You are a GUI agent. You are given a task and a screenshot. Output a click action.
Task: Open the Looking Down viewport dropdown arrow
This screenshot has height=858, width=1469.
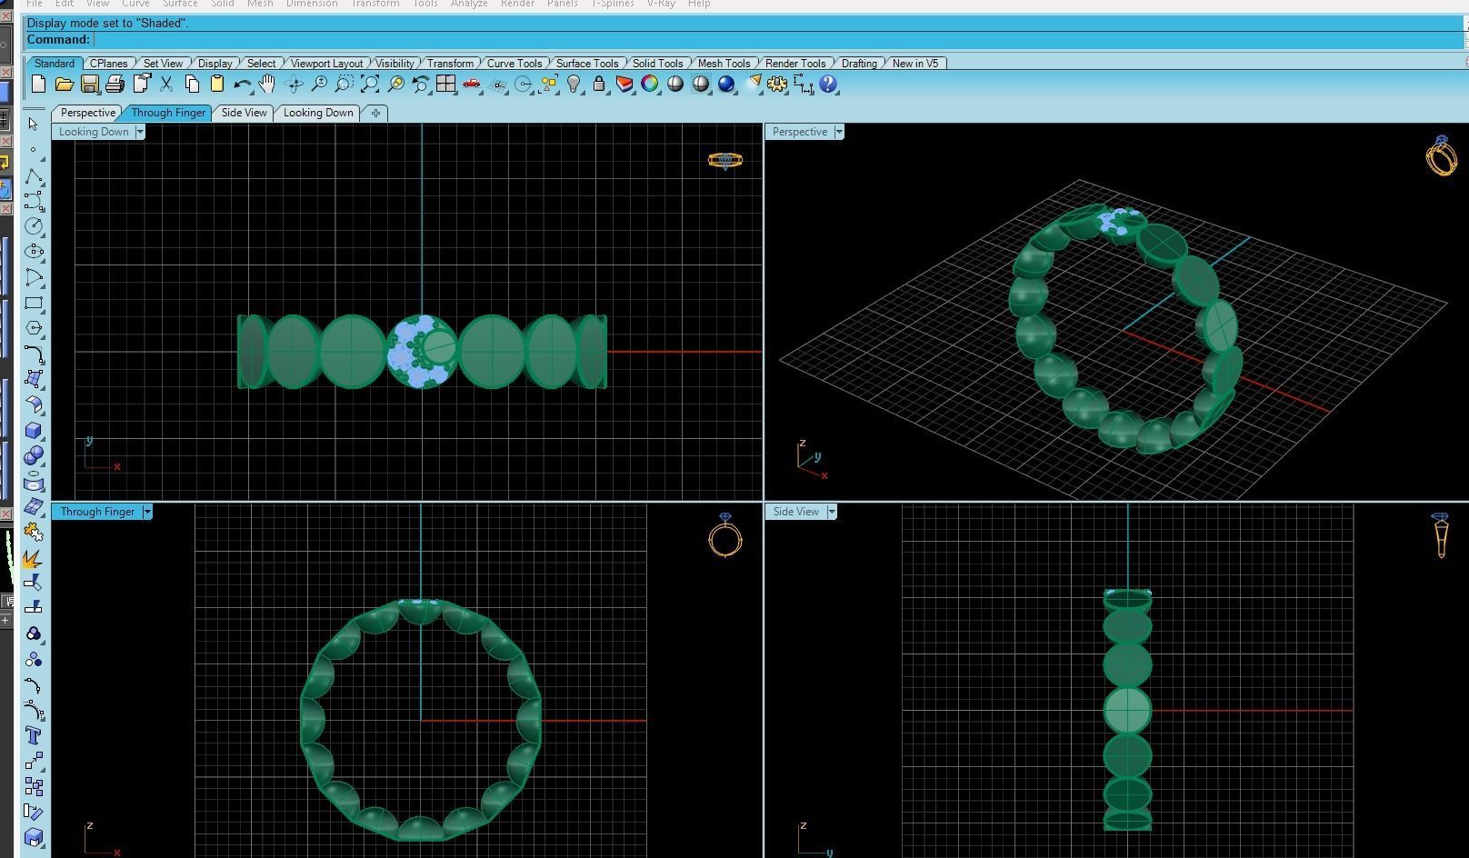[x=140, y=132]
